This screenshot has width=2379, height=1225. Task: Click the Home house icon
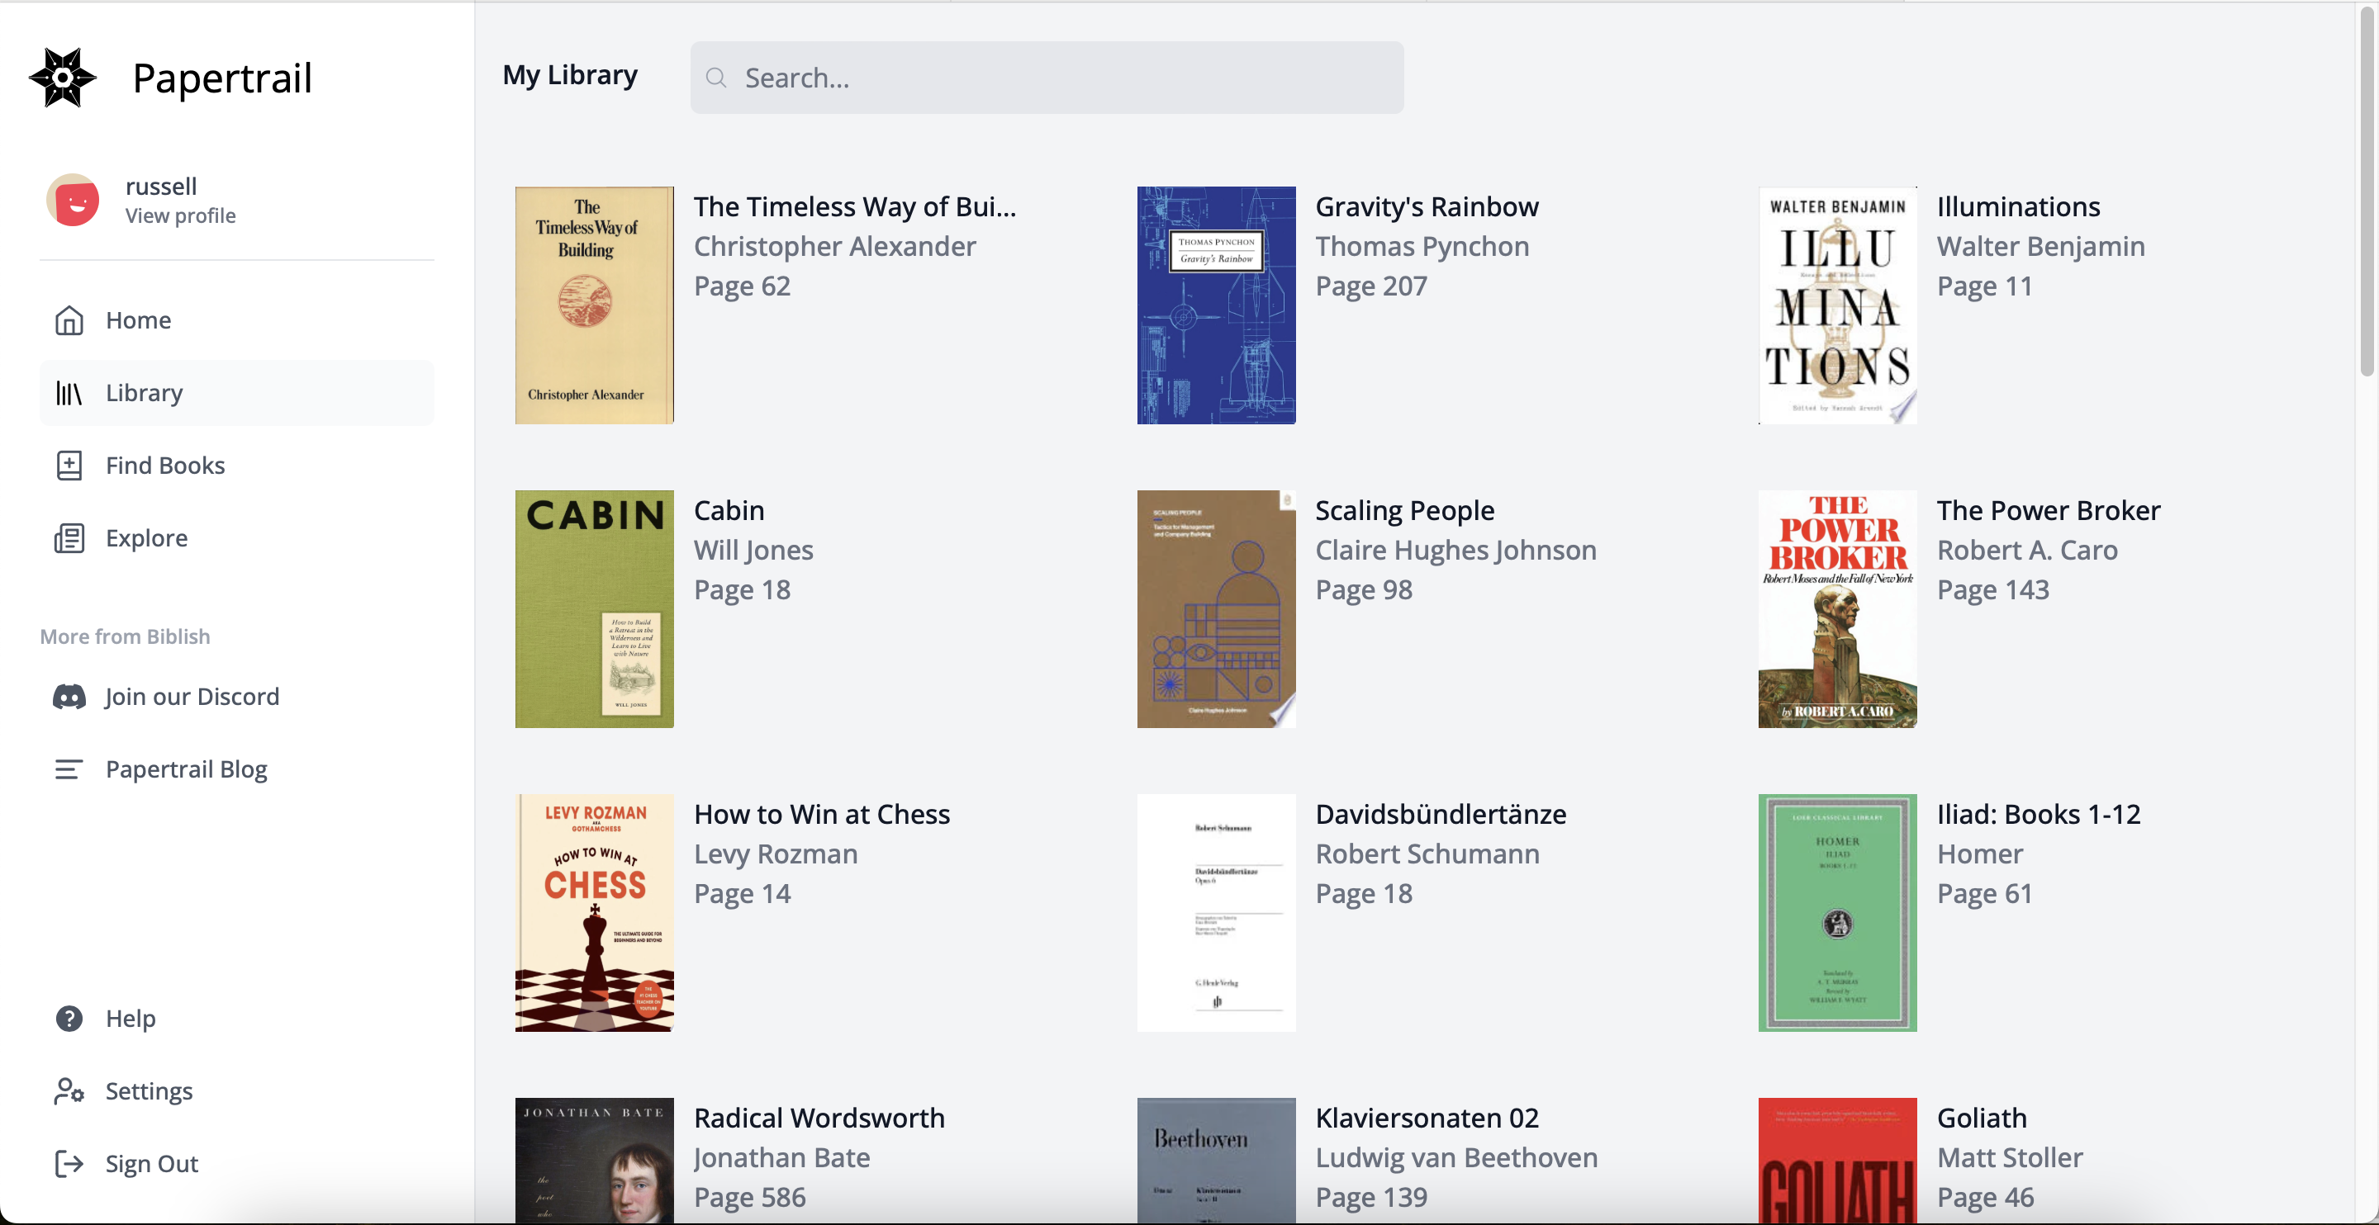69,320
